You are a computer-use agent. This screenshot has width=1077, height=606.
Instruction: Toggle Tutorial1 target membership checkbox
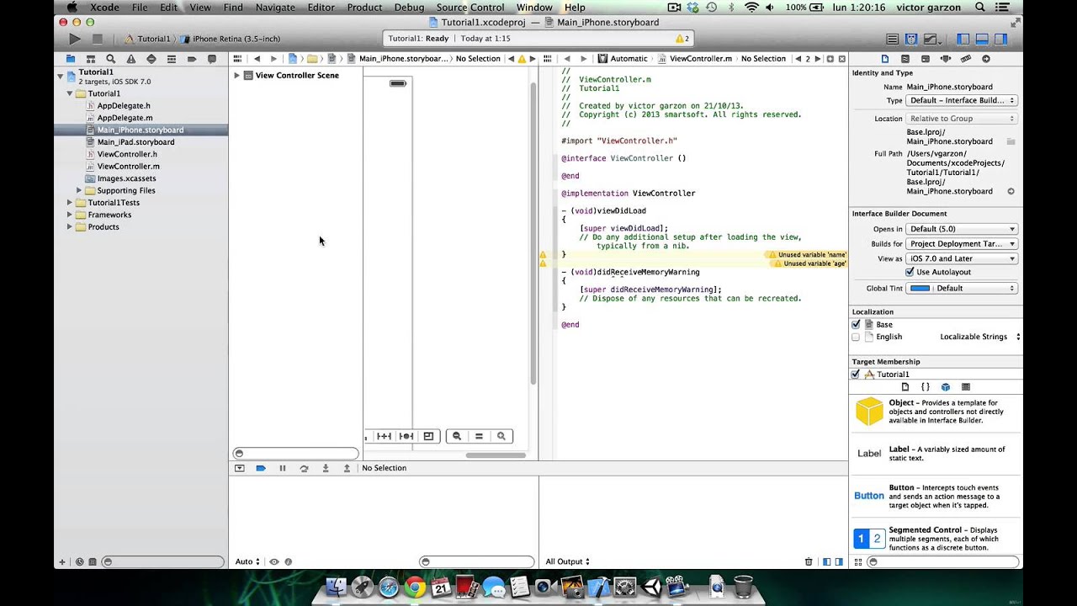click(856, 374)
